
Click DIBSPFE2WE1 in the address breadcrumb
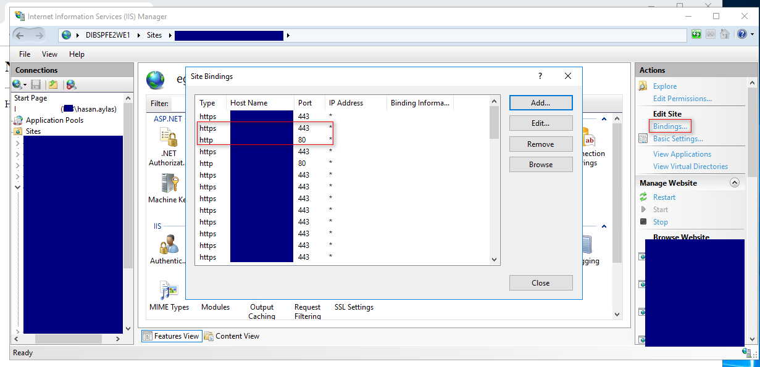107,35
